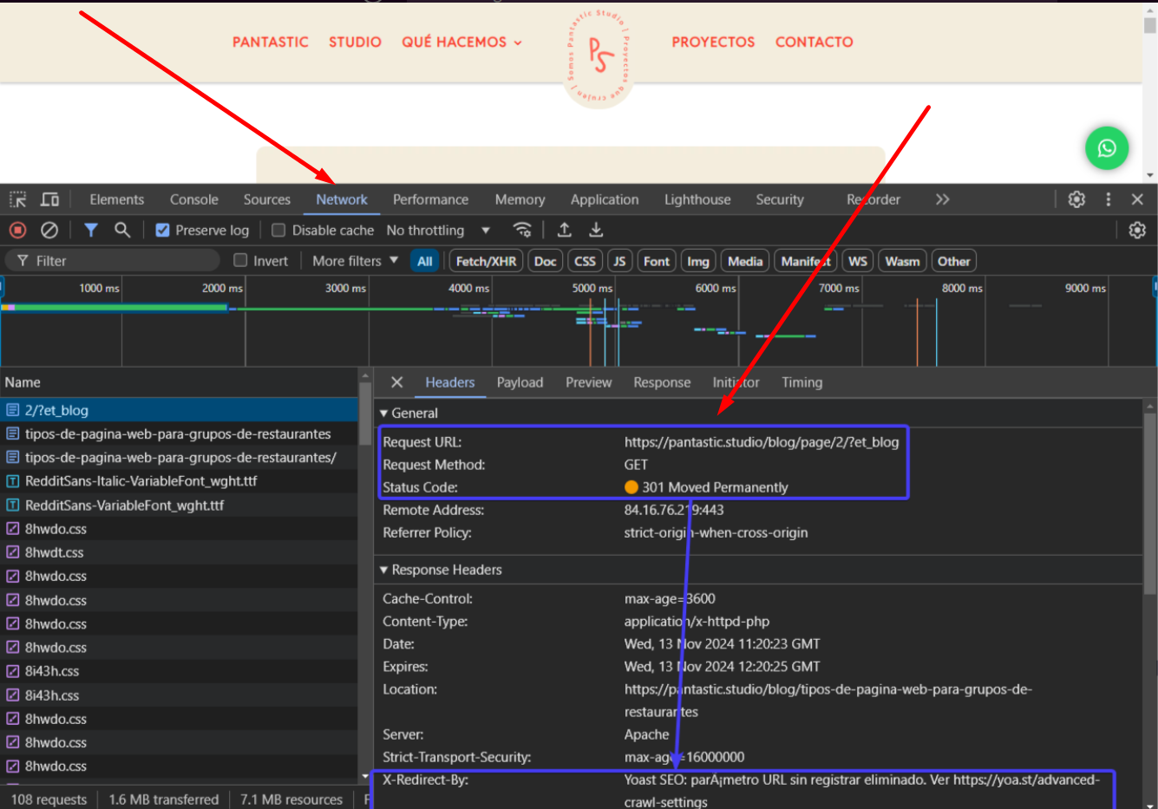Clear the network log
This screenshot has height=809, width=1158.
click(x=49, y=230)
